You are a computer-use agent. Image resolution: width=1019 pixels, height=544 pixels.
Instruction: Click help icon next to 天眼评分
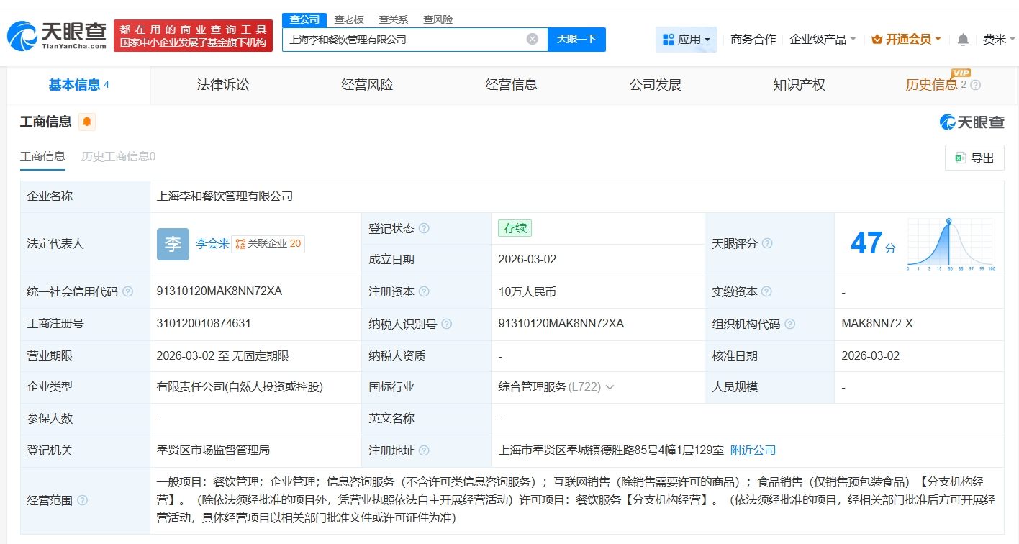tap(767, 244)
